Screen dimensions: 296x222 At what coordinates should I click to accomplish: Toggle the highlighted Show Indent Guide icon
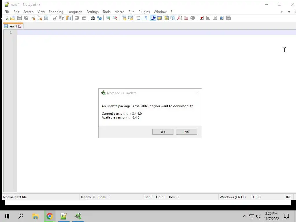click(153, 18)
